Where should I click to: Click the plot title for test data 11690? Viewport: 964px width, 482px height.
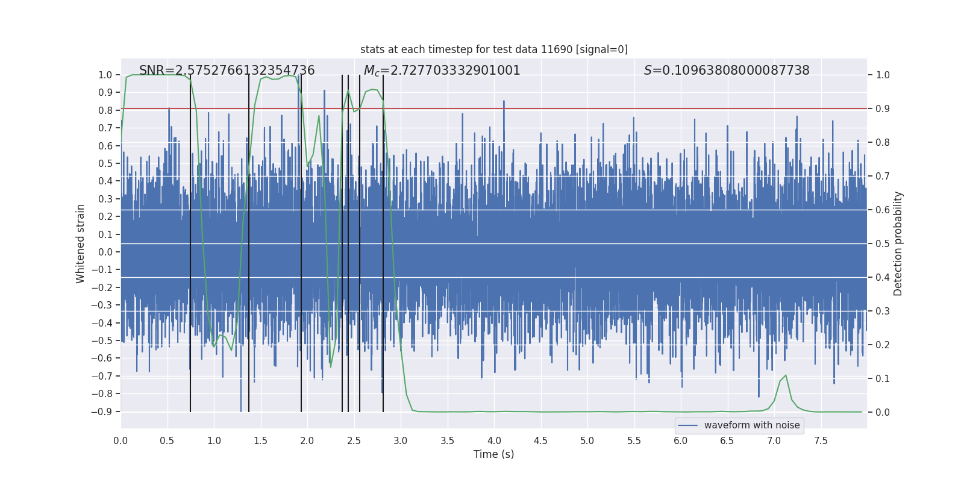pyautogui.click(x=494, y=49)
